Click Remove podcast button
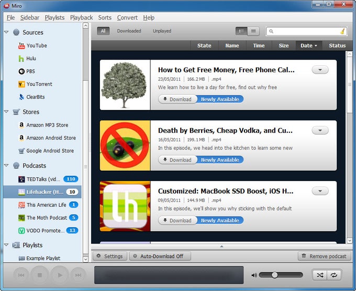The image size is (356, 291). click(324, 256)
